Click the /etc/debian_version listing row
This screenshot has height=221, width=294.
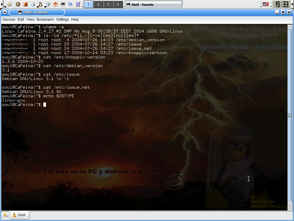[83, 40]
